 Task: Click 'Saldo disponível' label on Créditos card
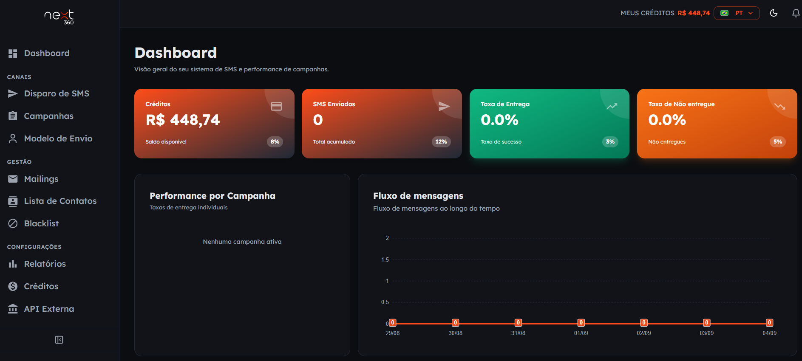[166, 142]
